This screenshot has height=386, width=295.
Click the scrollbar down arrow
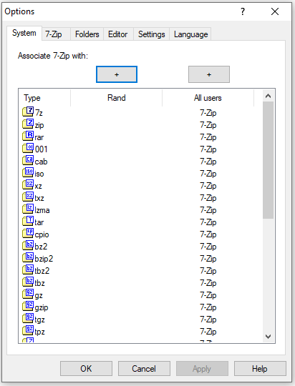[x=268, y=336]
